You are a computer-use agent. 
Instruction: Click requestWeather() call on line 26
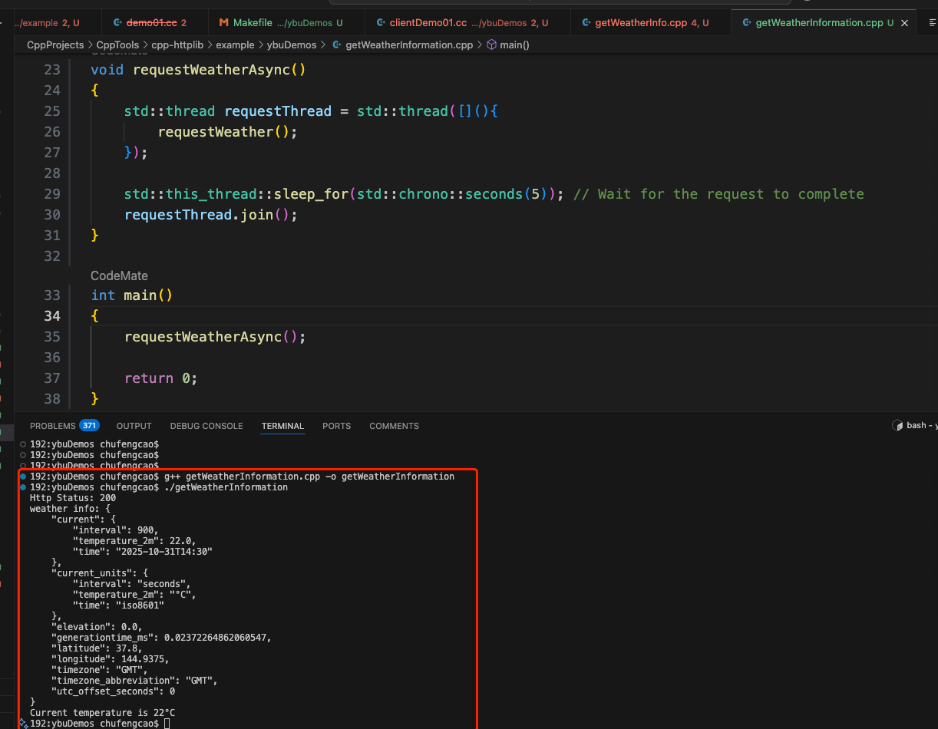click(x=227, y=132)
